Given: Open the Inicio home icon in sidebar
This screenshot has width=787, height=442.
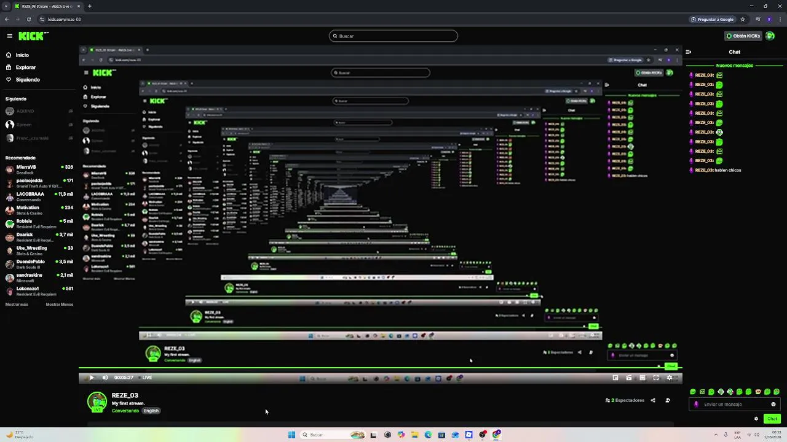Looking at the screenshot, I should pyautogui.click(x=9, y=55).
